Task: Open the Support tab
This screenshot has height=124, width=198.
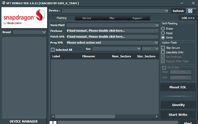Action: pyautogui.click(x=137, y=18)
